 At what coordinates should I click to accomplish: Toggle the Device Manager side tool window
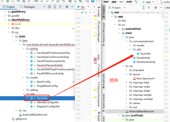pyautogui.click(x=99, y=32)
